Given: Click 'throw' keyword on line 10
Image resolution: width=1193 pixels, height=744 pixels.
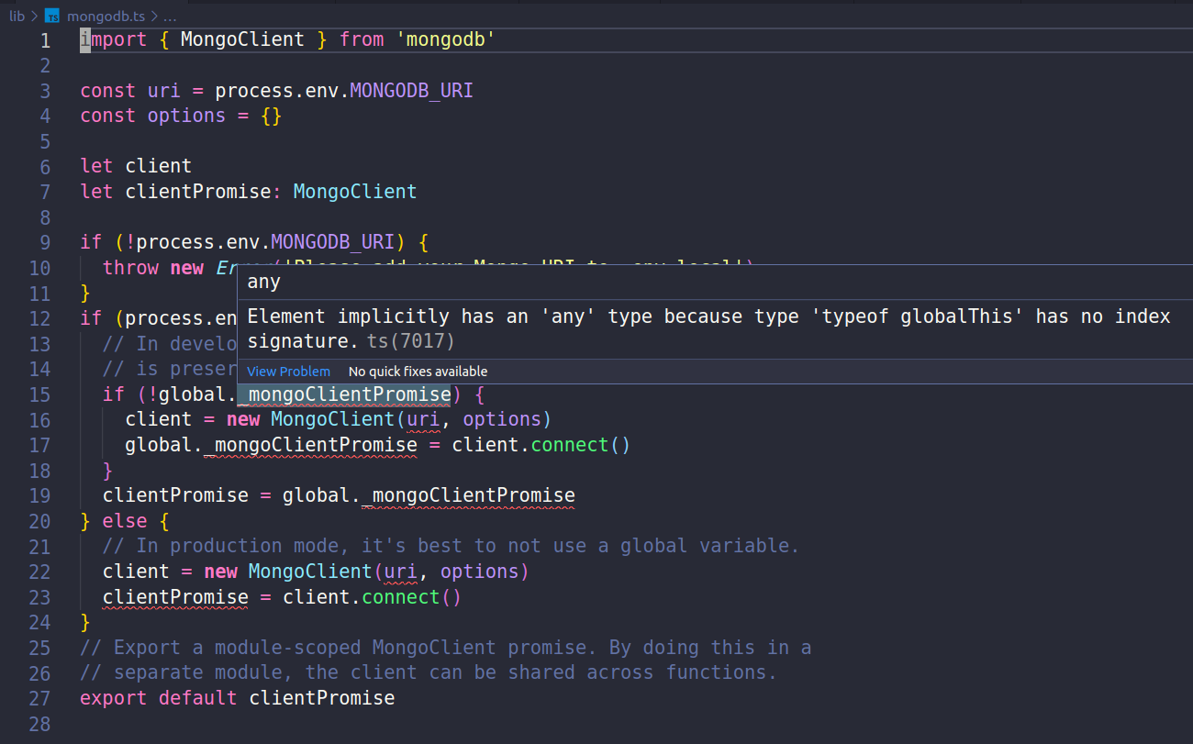Looking at the screenshot, I should [x=130, y=268].
